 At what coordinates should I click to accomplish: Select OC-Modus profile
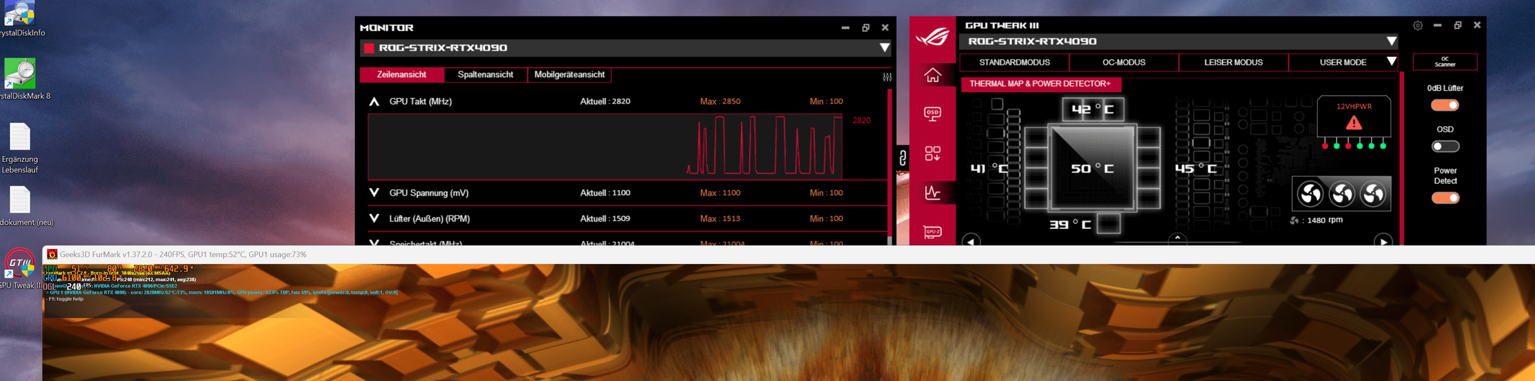1123,63
